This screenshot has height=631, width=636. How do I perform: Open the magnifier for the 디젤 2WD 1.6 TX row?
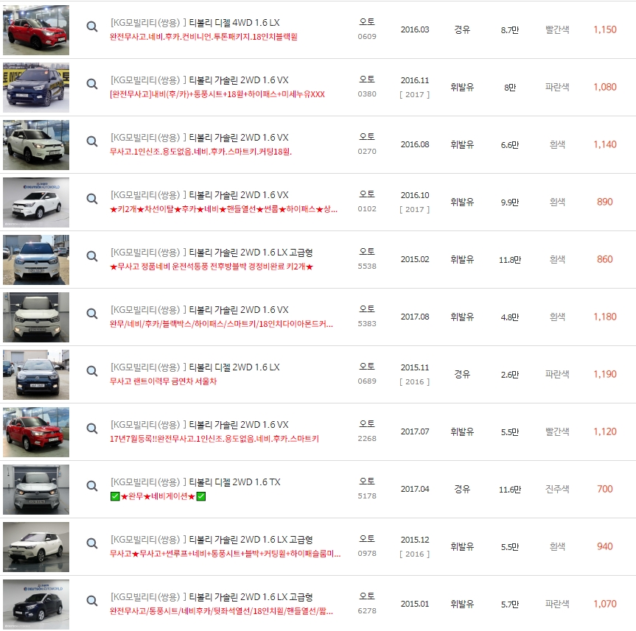(91, 485)
